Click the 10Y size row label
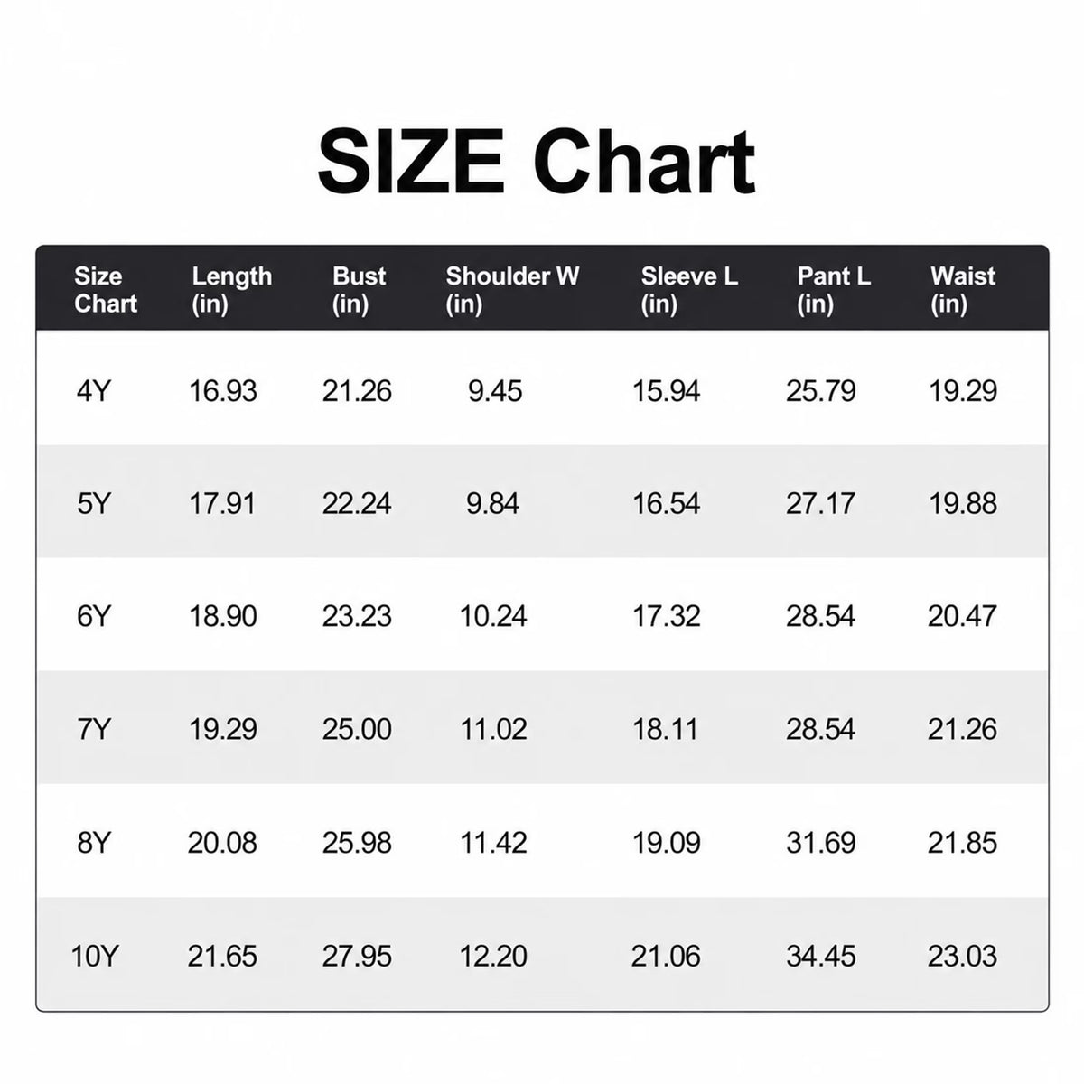Image resolution: width=1084 pixels, height=1084 pixels. click(x=94, y=956)
